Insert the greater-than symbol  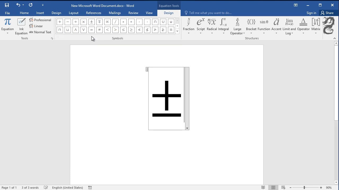(x=115, y=30)
